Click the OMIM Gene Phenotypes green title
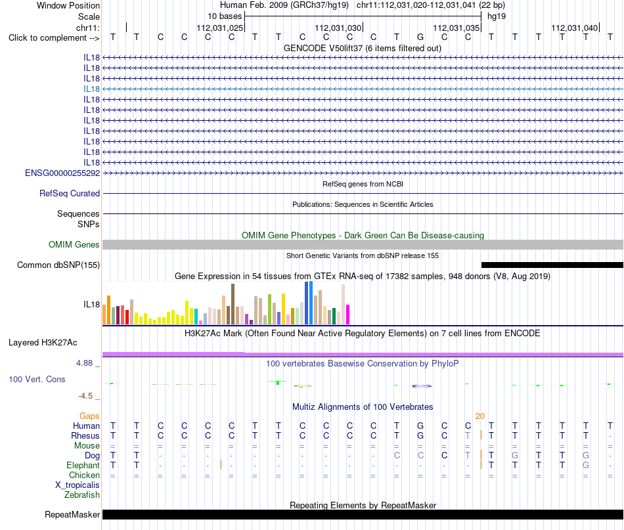Image resolution: width=624 pixels, height=530 pixels. pyautogui.click(x=363, y=235)
